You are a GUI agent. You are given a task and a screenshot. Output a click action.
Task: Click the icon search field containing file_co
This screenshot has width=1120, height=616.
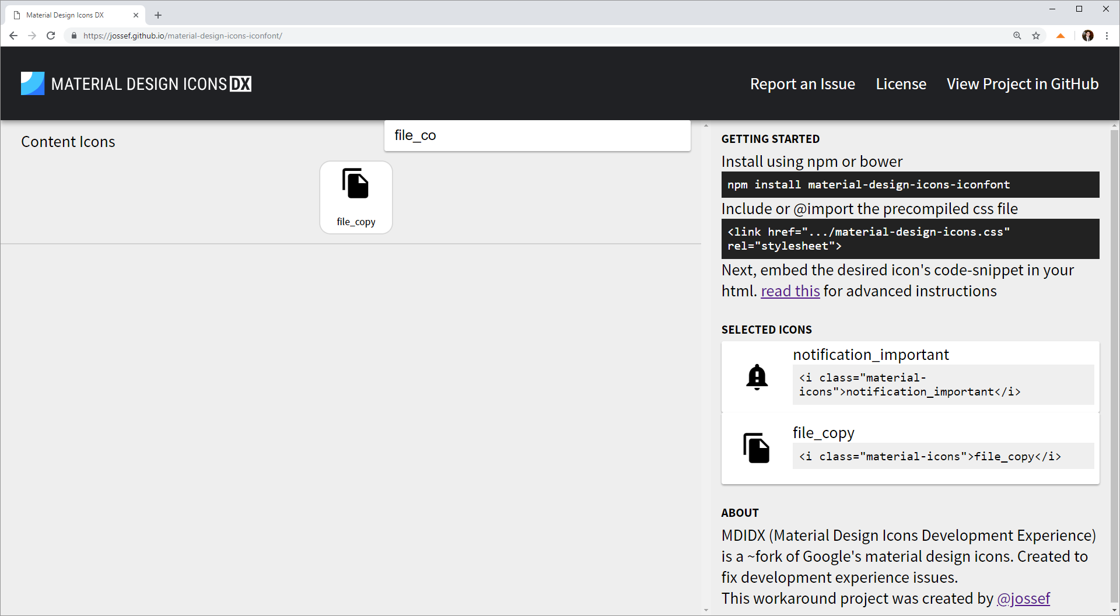[537, 135]
